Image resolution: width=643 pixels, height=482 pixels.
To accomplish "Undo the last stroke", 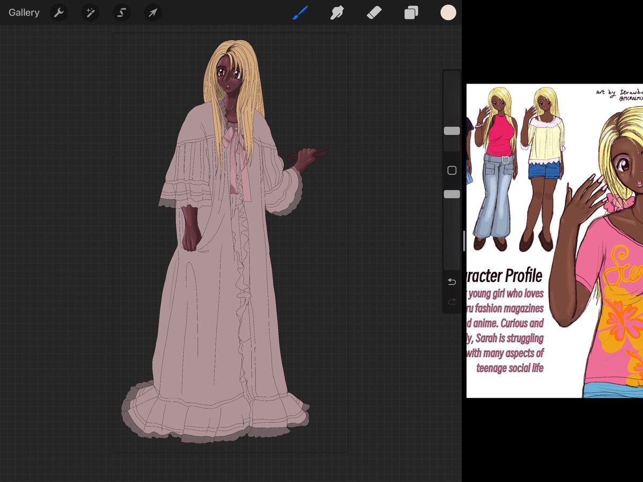I will 452,282.
